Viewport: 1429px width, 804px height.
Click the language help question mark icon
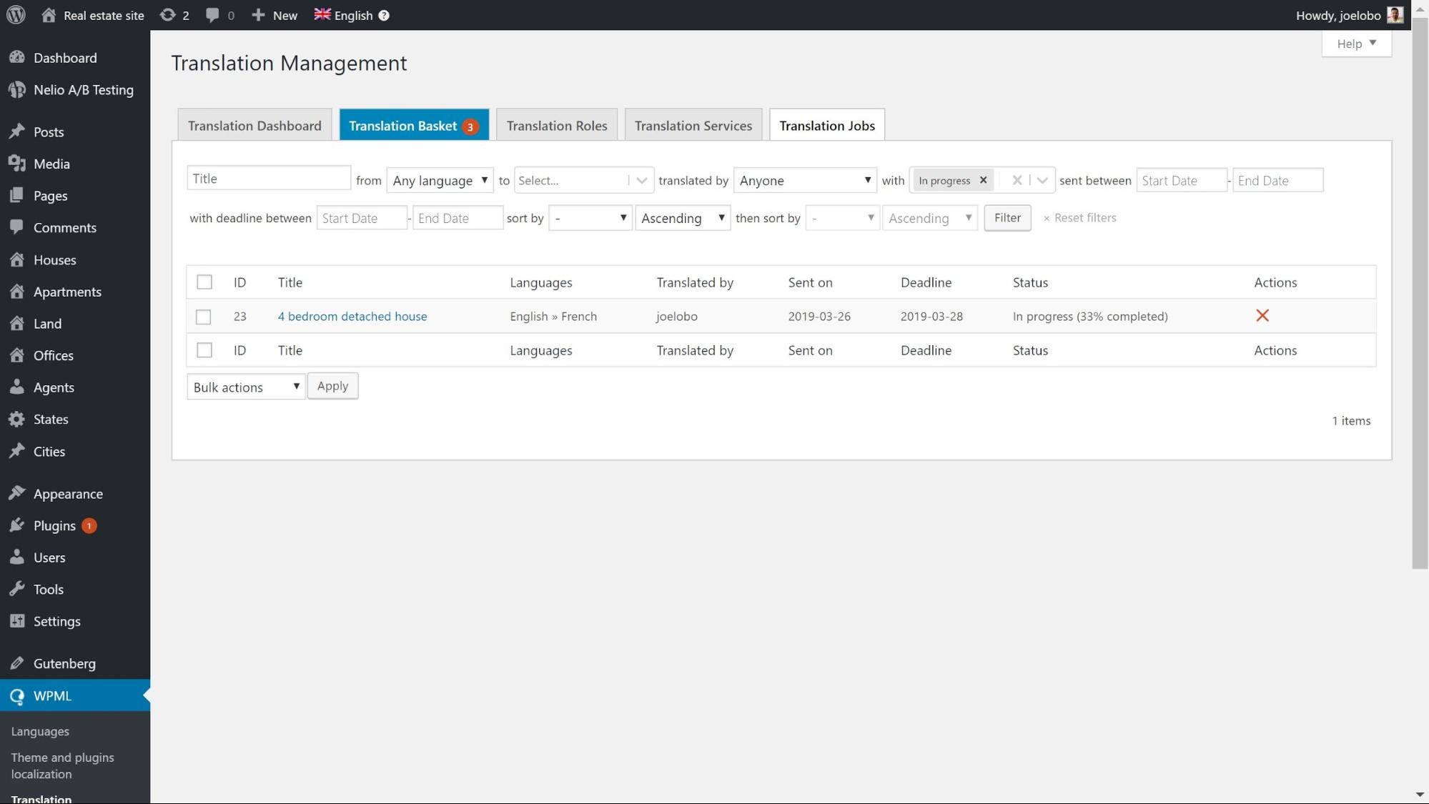tap(384, 15)
